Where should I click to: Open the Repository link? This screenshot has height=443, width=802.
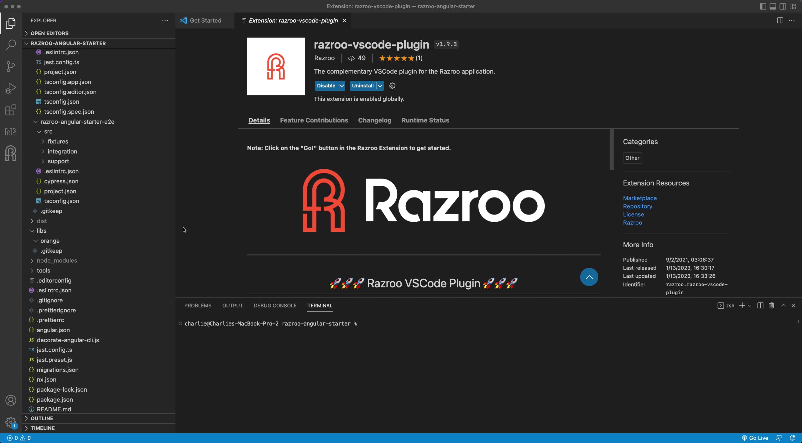coord(637,206)
